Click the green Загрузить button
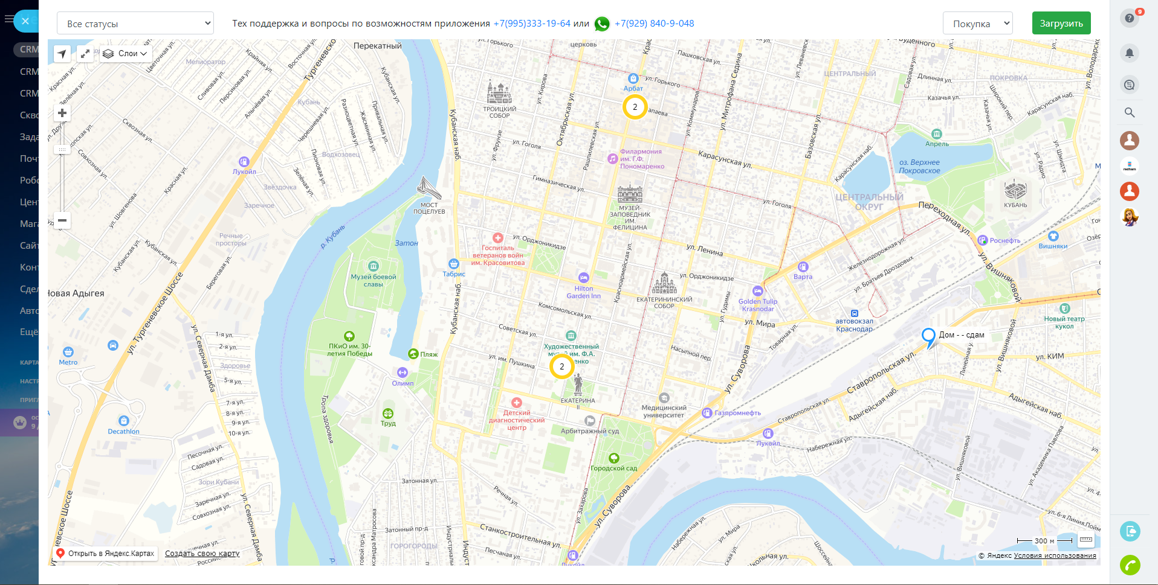This screenshot has height=585, width=1158. coord(1061,23)
